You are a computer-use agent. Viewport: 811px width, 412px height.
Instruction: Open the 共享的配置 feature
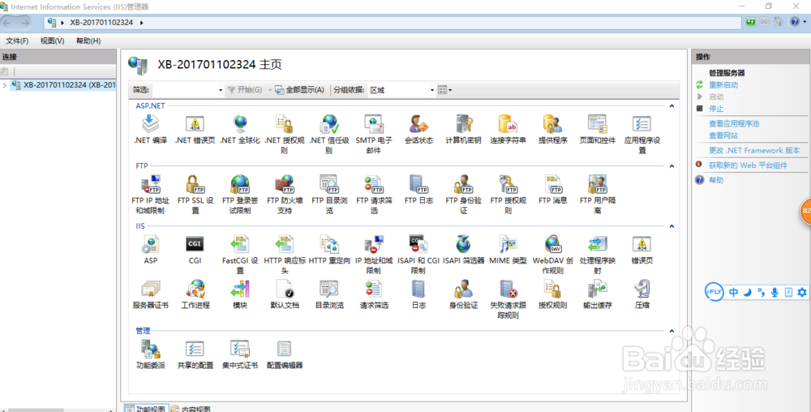click(195, 354)
